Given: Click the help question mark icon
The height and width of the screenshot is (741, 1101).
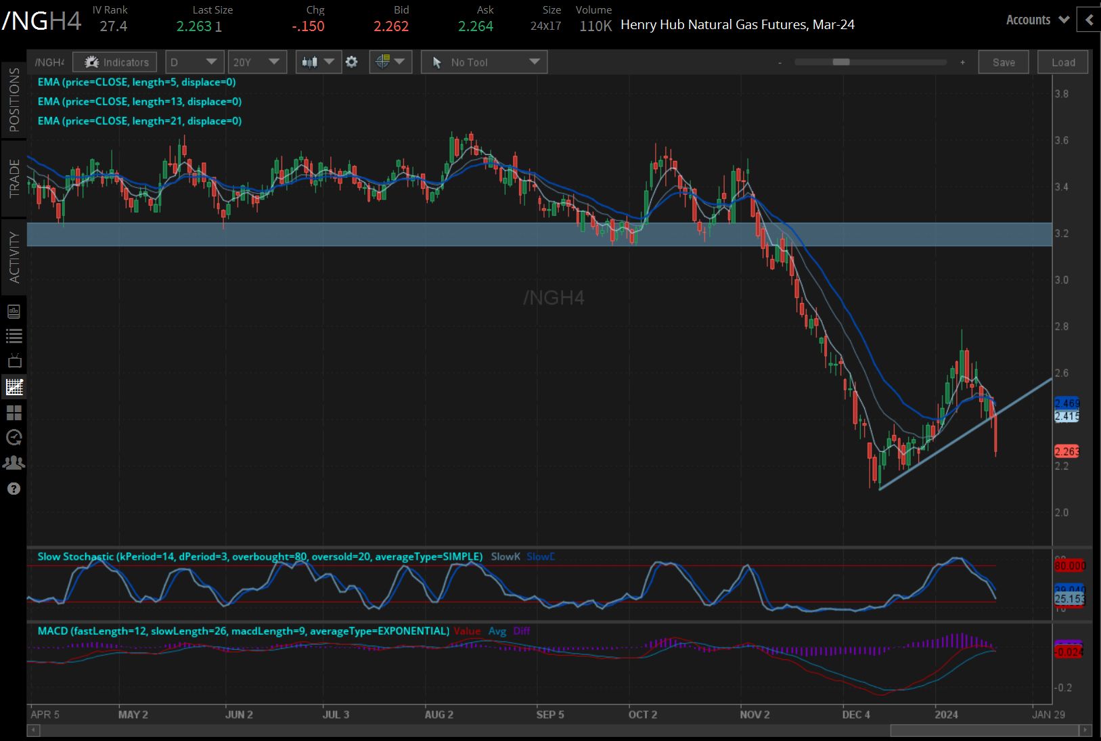Looking at the screenshot, I should click(x=14, y=489).
